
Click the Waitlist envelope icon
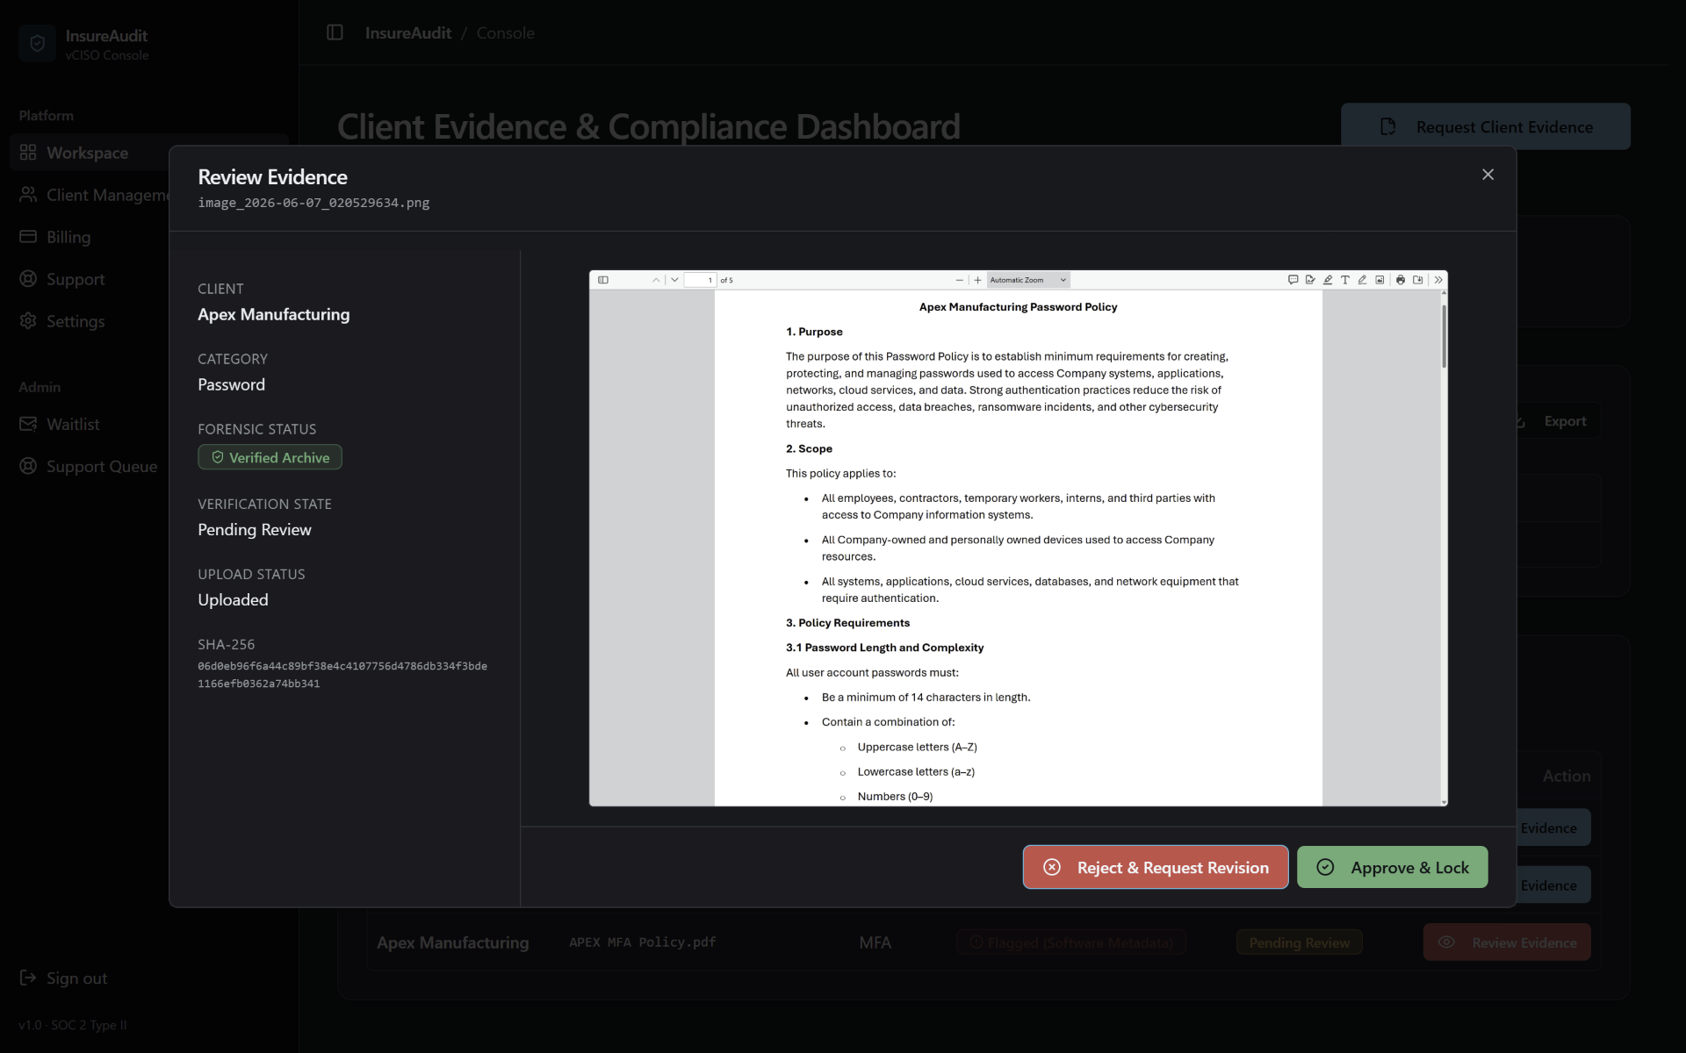[x=28, y=424]
